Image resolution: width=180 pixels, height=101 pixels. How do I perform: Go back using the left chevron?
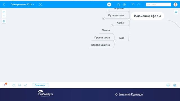(x=4, y=4)
